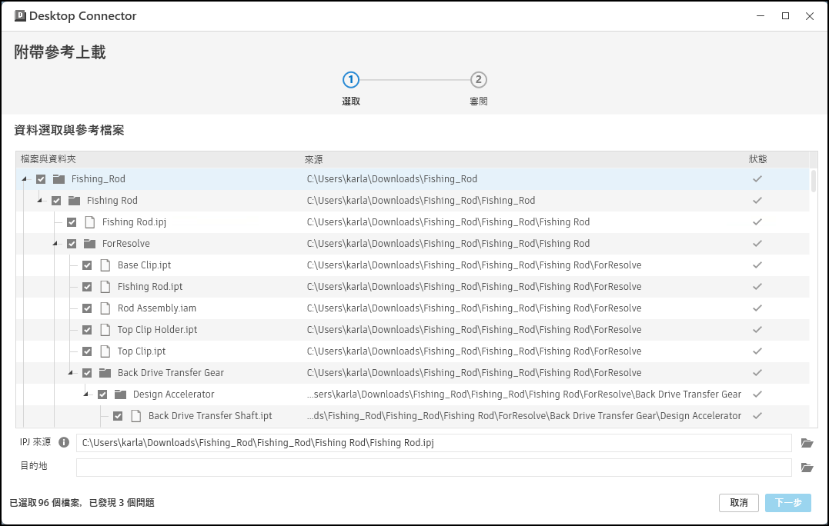The width and height of the screenshot is (829, 526).
Task: Click the Top Clip Holder.ipt file icon
Action: pos(105,330)
